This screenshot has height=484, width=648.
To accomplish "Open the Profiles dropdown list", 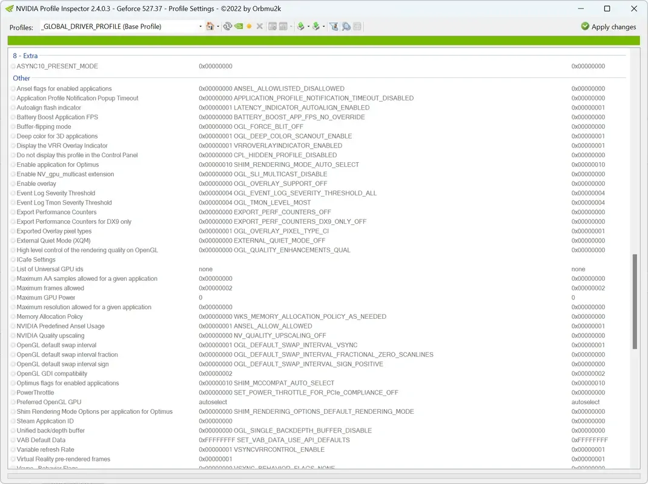I will 200,26.
